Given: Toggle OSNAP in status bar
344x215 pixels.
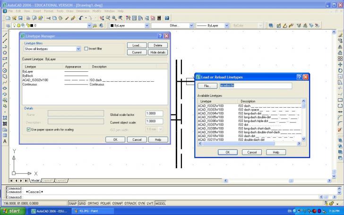Looking at the screenshot, I should pos(117,204).
